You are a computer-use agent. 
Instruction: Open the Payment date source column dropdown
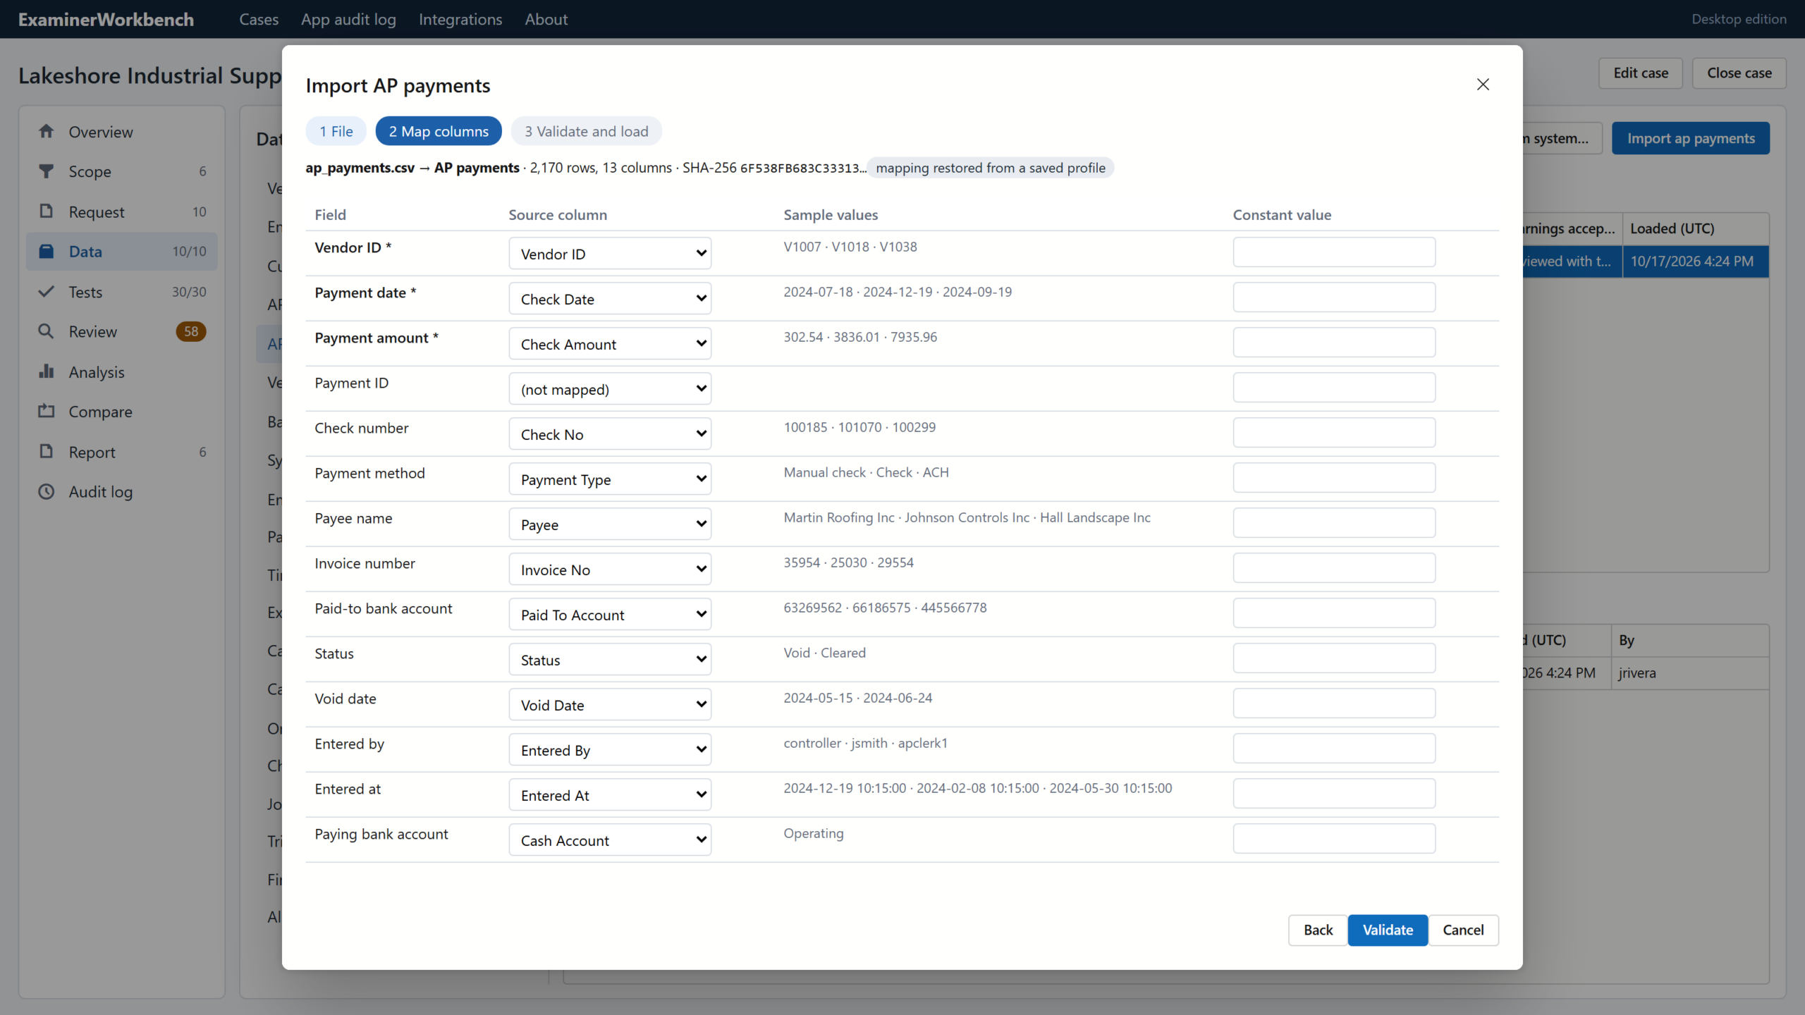click(610, 298)
